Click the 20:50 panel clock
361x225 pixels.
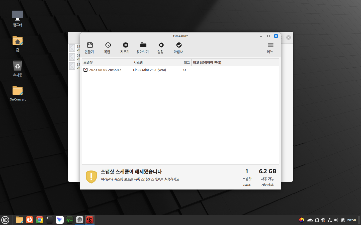pos(351,220)
